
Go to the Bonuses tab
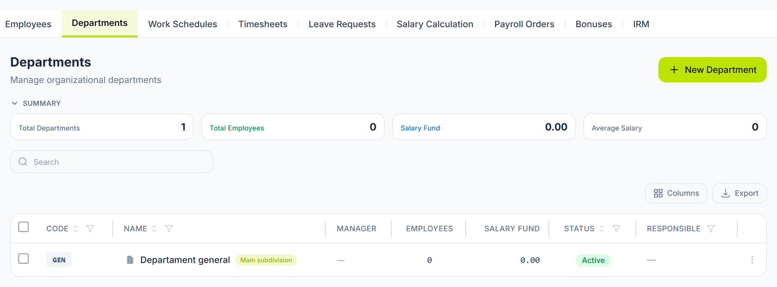pyautogui.click(x=594, y=24)
